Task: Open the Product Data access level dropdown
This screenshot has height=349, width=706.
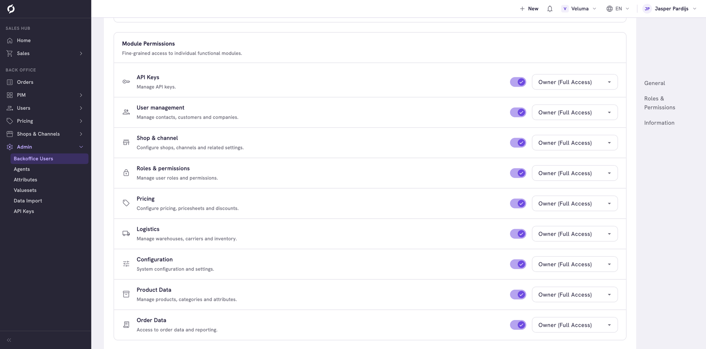Action: pyautogui.click(x=575, y=294)
